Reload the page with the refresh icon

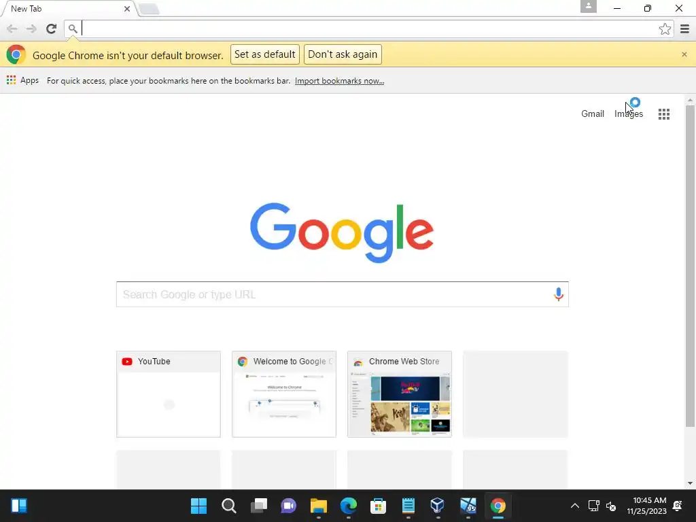(52, 29)
